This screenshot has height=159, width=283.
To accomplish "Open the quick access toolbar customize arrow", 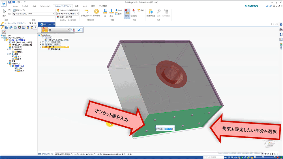I will [x=25, y=2].
